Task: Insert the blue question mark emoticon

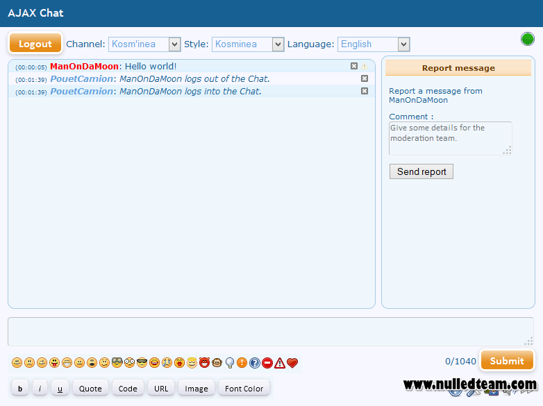Action: pyautogui.click(x=255, y=362)
